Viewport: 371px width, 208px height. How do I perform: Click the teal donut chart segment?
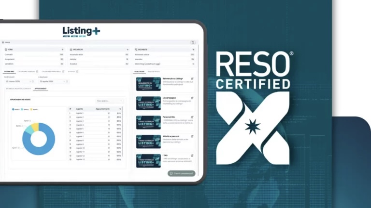[29, 130]
